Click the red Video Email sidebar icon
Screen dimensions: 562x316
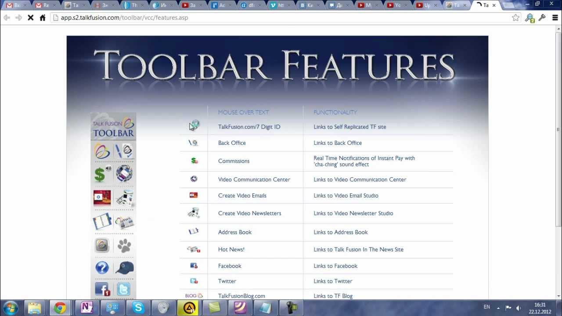(102, 197)
